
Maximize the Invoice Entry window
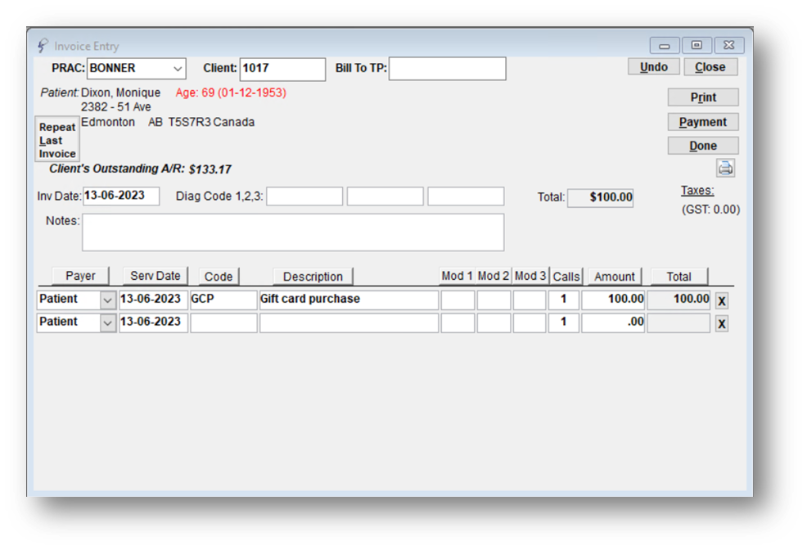click(x=697, y=45)
